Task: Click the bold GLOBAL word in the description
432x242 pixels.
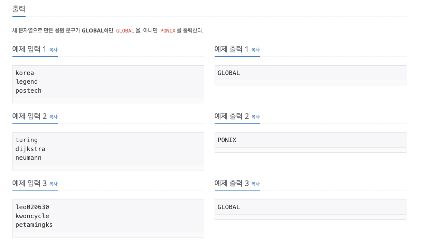Action: (x=93, y=30)
